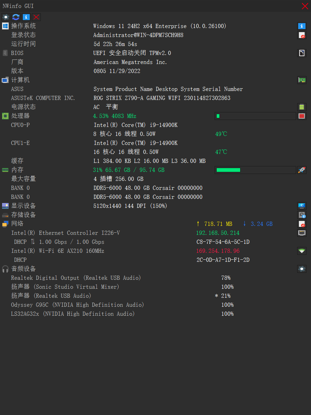Click the Wi-Fi signal icon for AX210 adapter

(x=301, y=251)
